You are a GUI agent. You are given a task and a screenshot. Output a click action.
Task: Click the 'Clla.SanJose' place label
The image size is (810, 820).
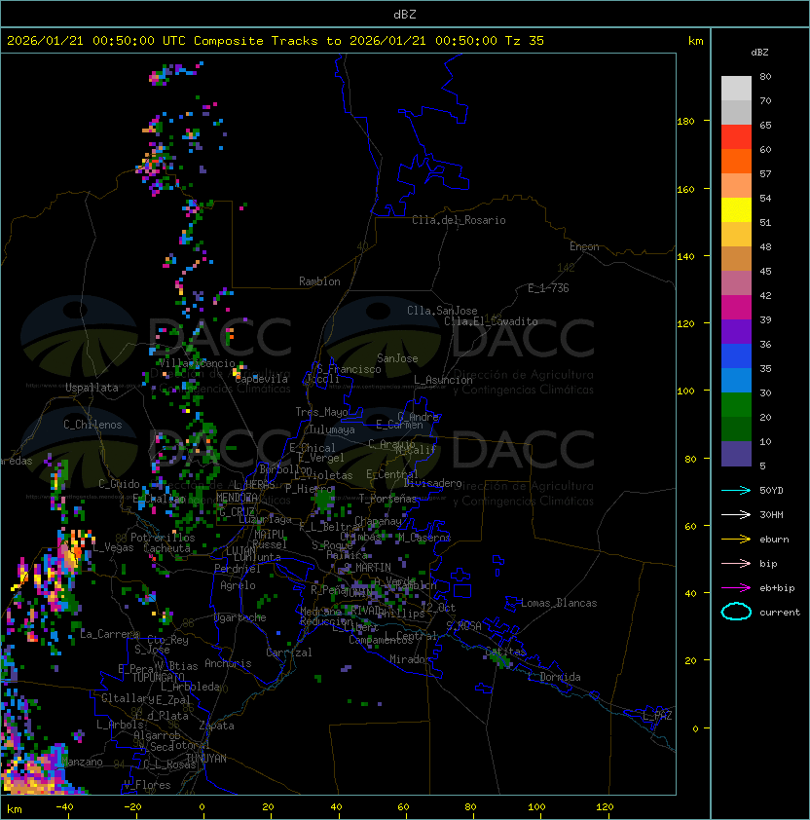442,311
